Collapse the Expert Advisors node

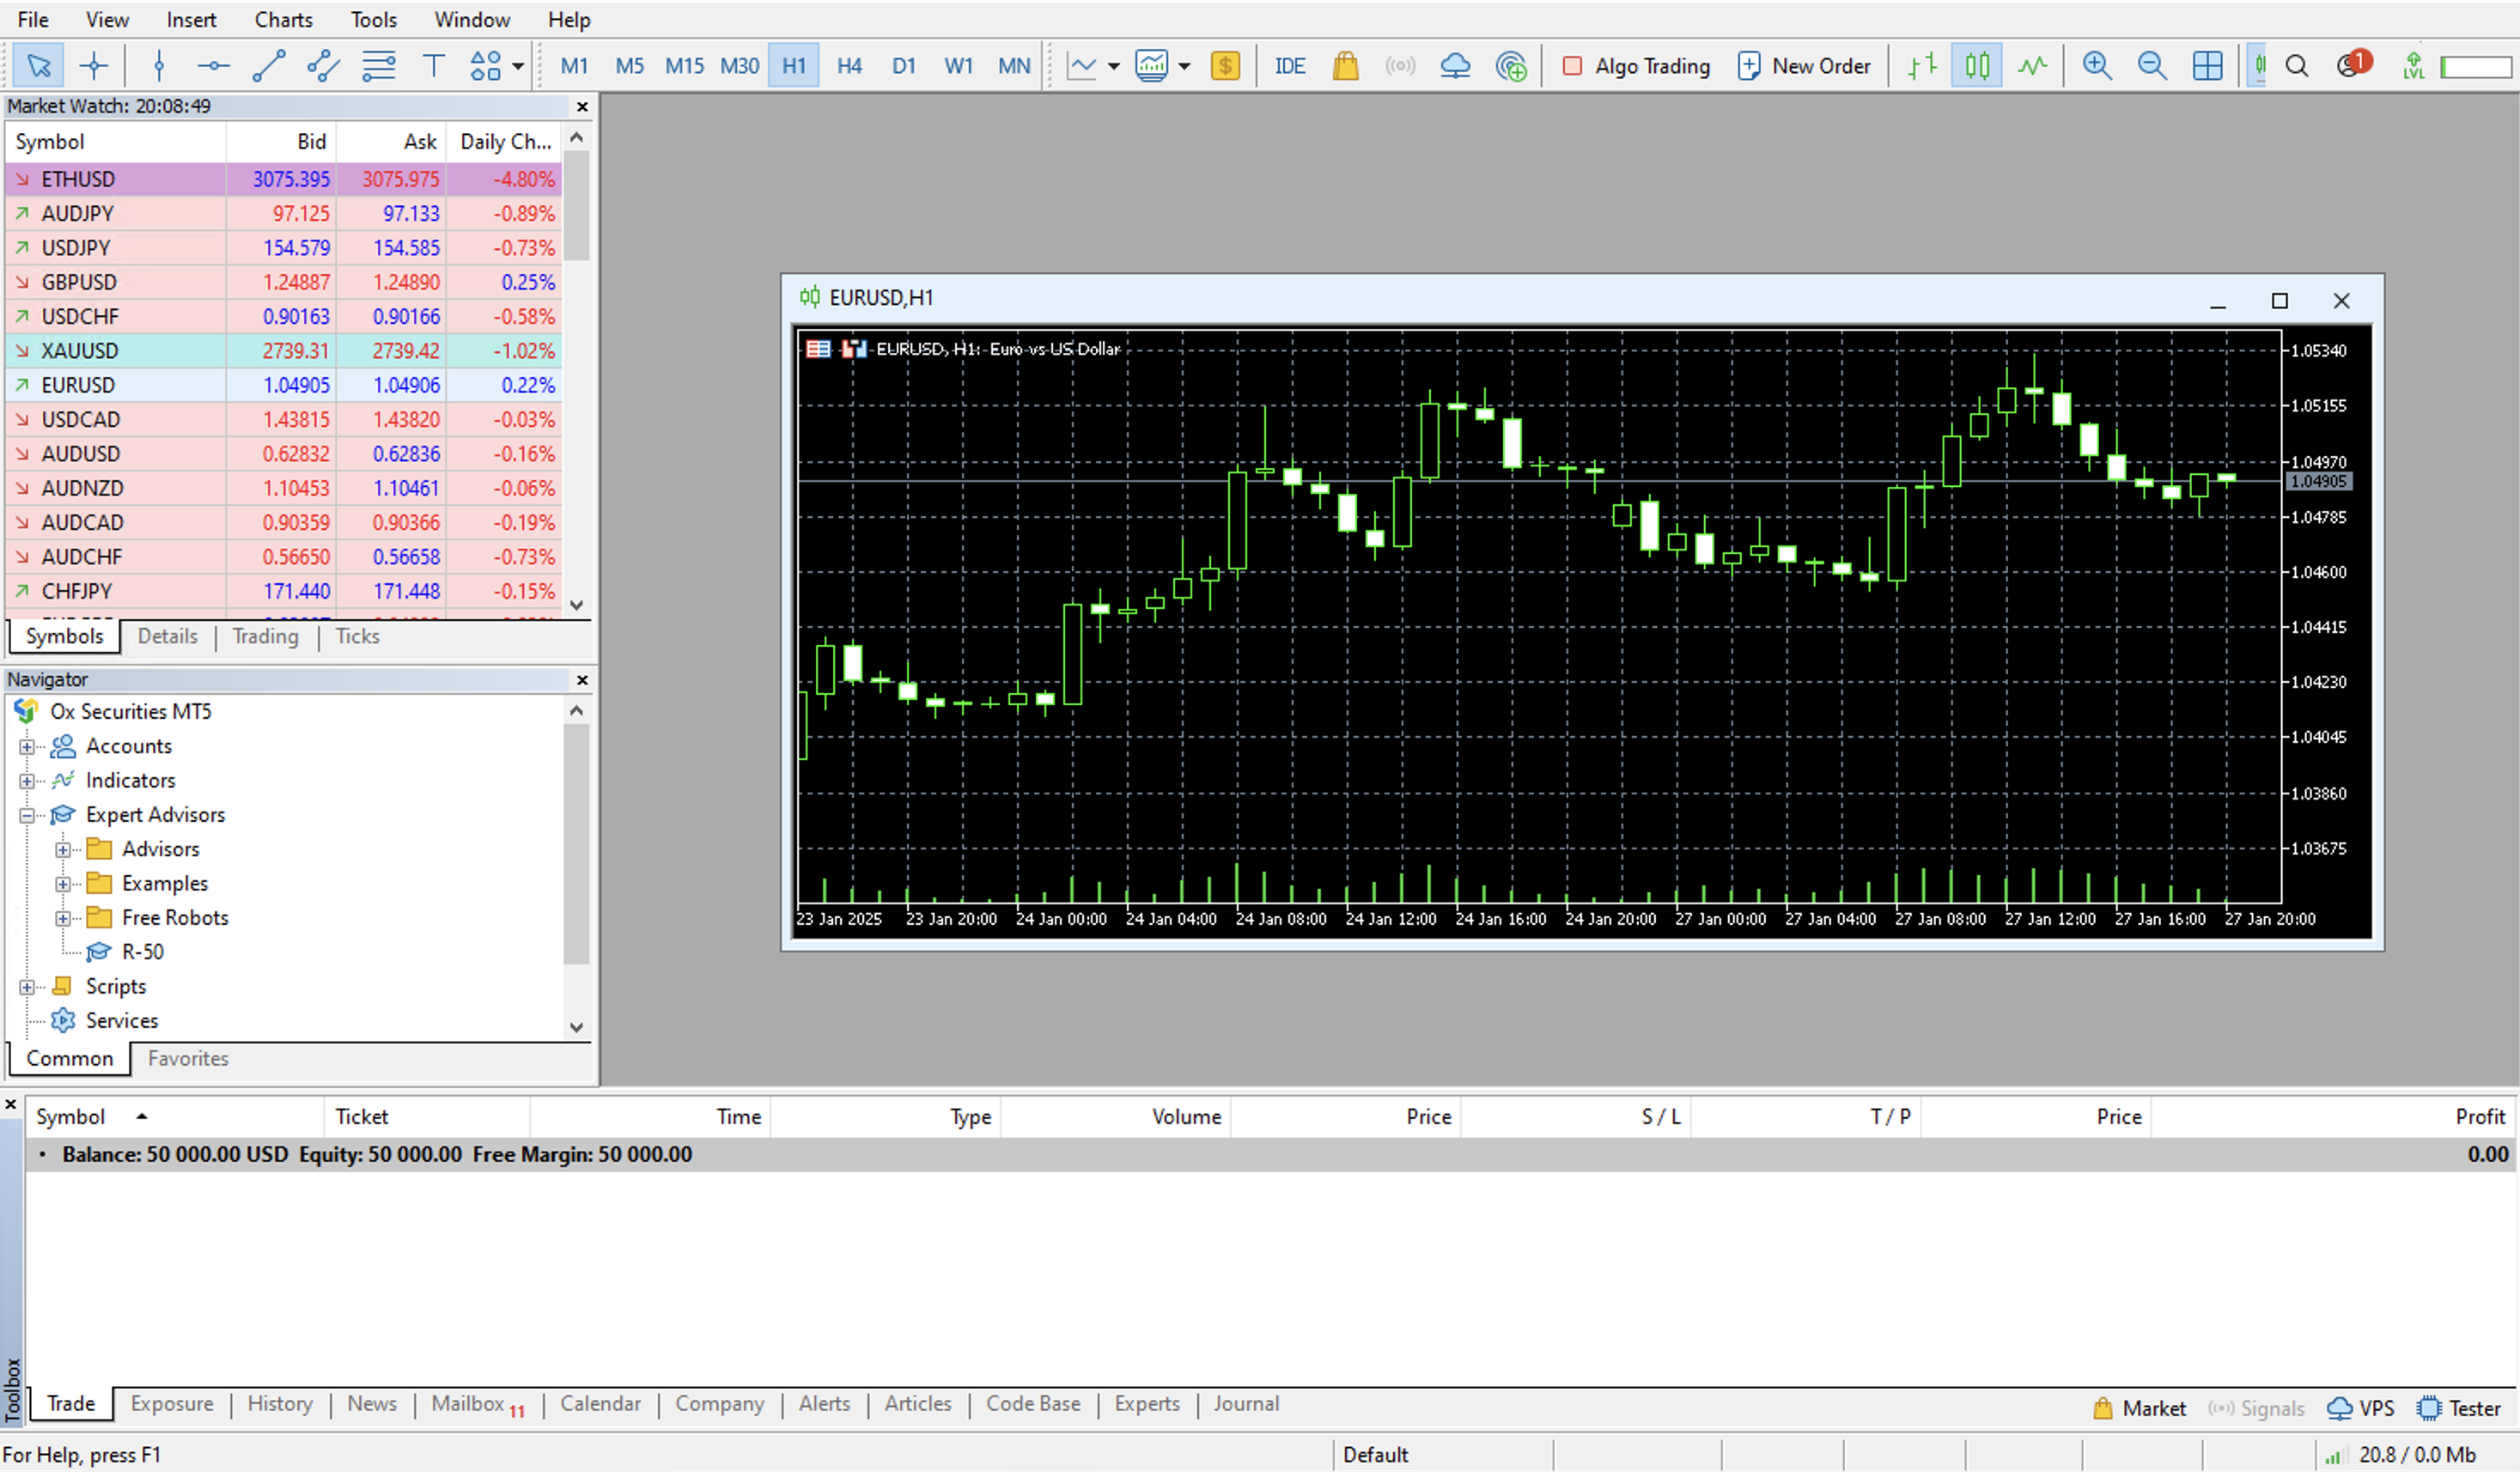click(x=27, y=815)
